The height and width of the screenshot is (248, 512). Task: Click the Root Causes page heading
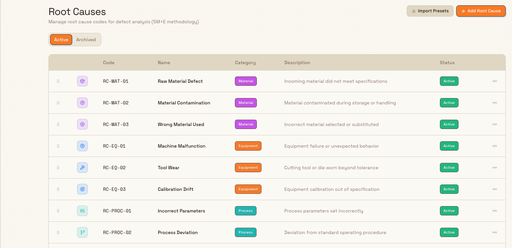click(77, 12)
